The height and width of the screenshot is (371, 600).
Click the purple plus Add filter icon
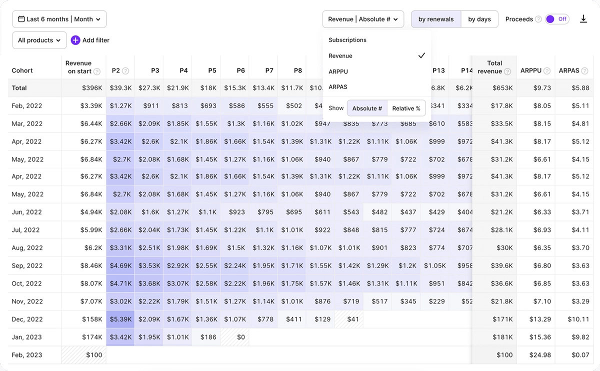coord(75,40)
